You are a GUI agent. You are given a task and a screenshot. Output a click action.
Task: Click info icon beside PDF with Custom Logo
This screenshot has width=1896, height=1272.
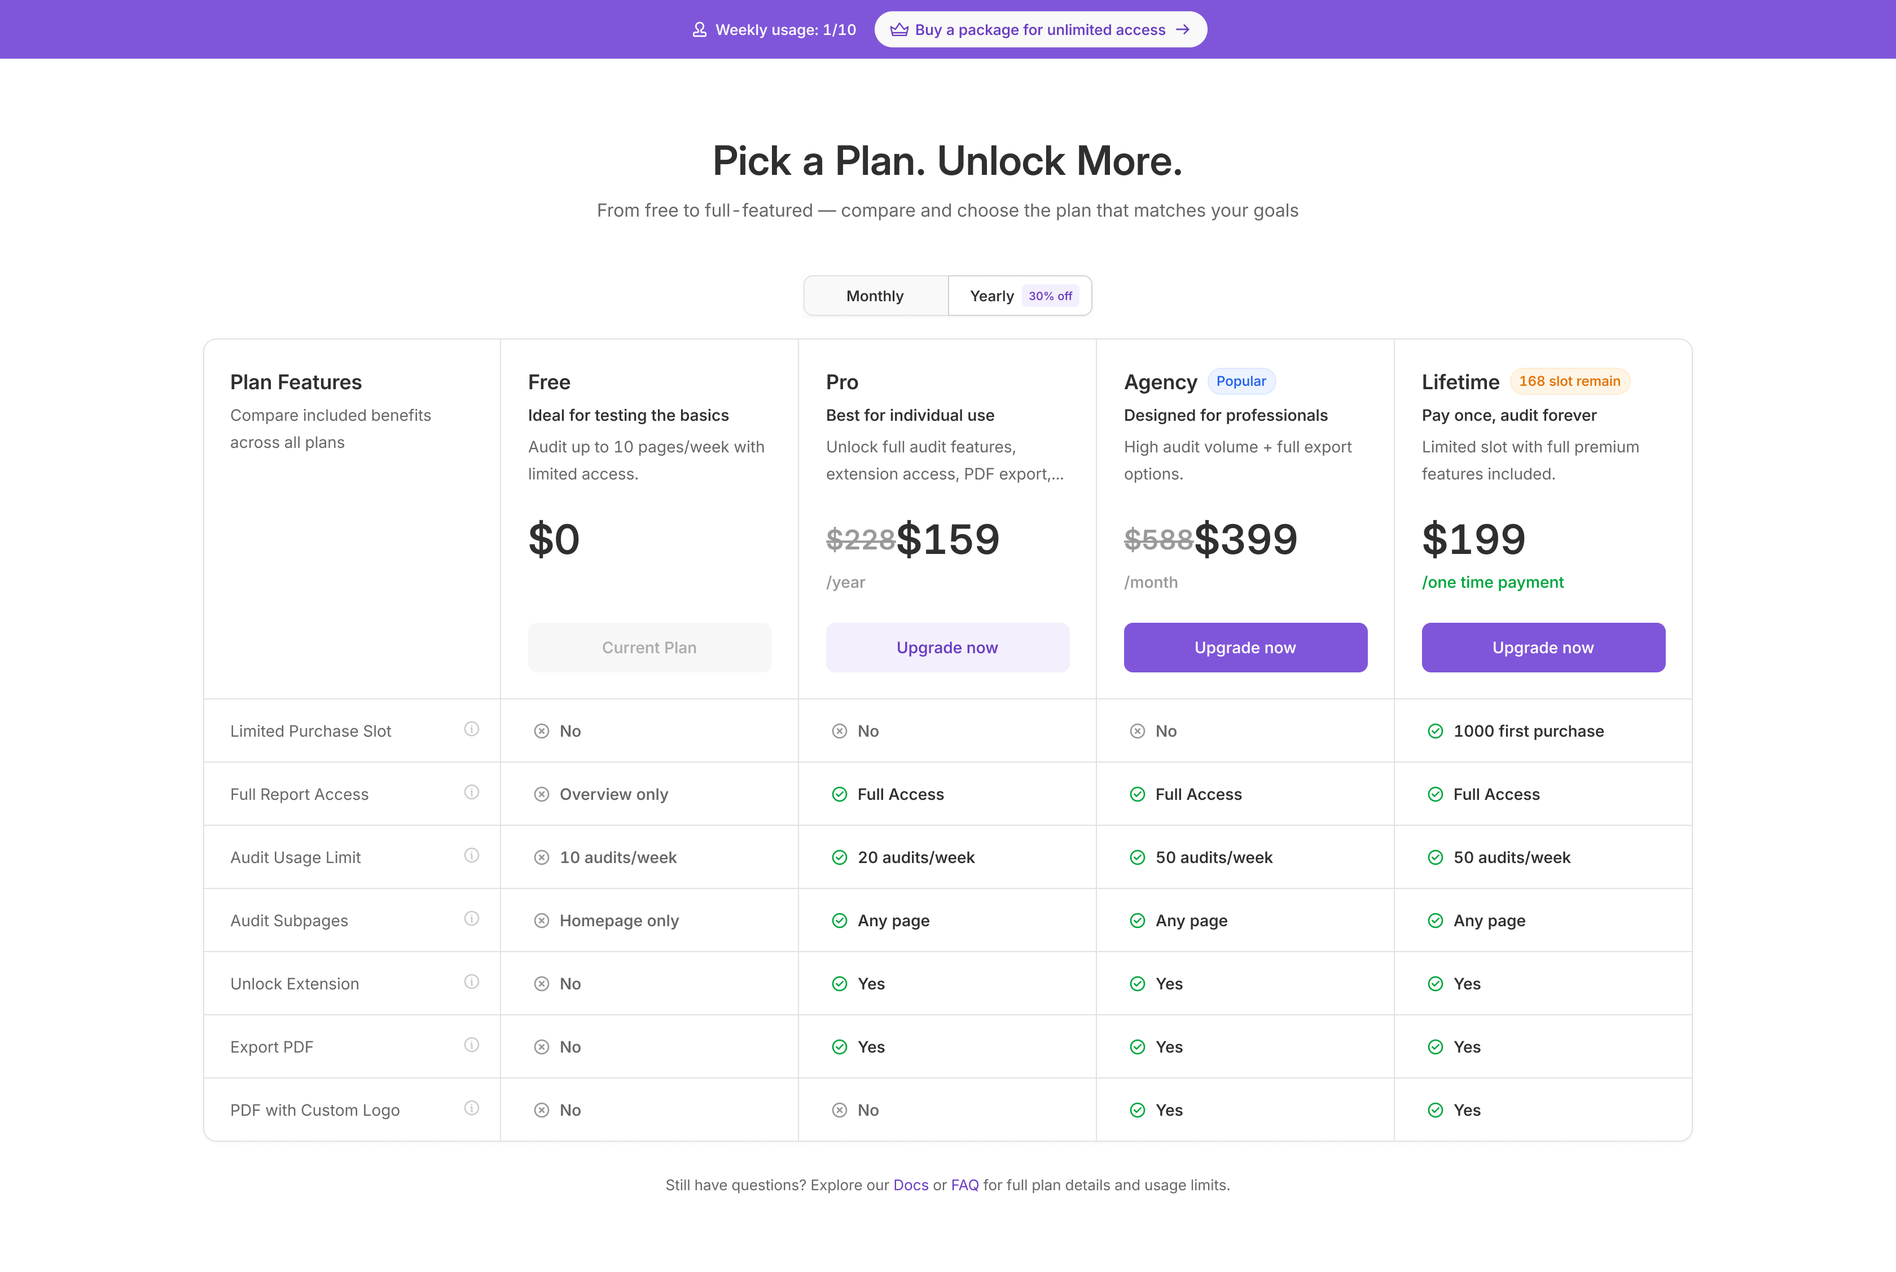click(471, 1109)
